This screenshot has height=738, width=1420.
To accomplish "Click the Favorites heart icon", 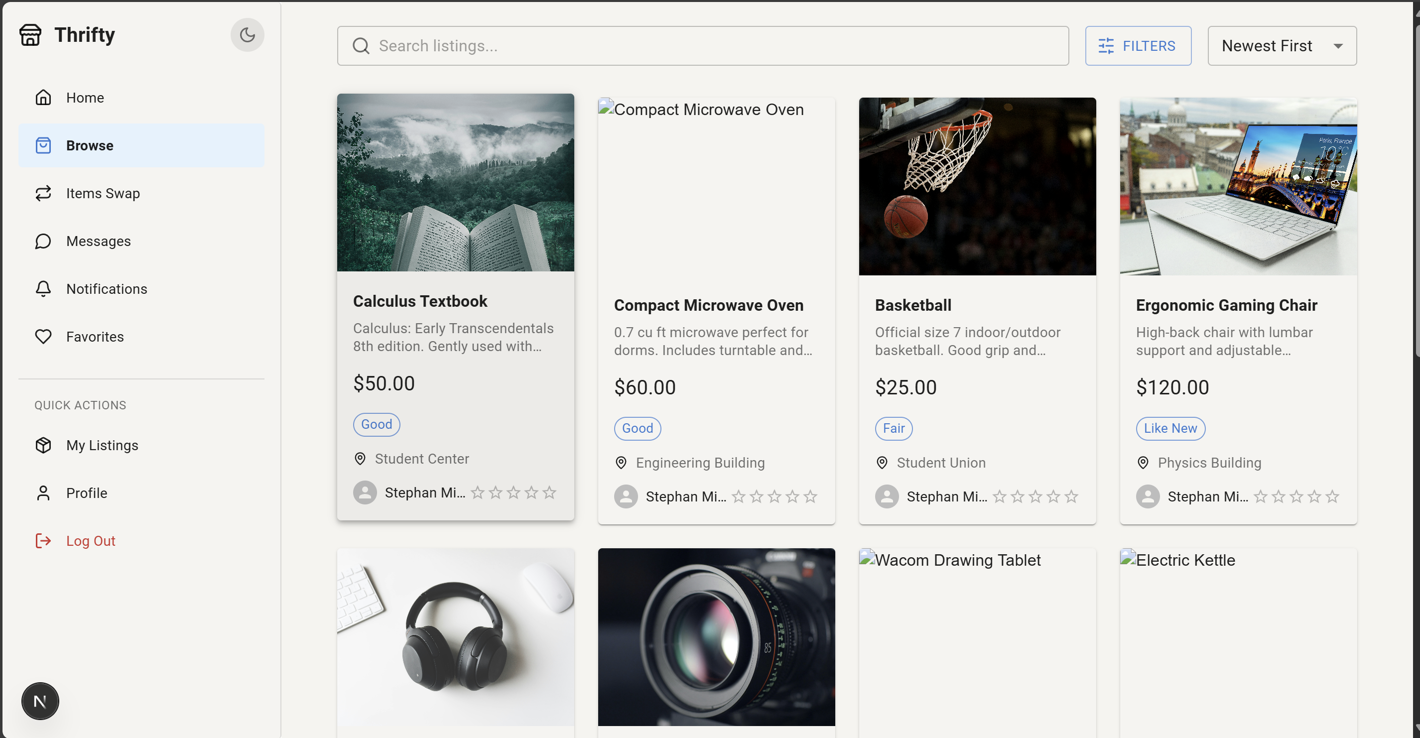I will (43, 337).
